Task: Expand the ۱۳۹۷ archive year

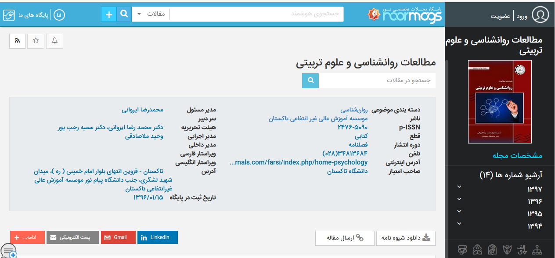Action: click(x=500, y=189)
